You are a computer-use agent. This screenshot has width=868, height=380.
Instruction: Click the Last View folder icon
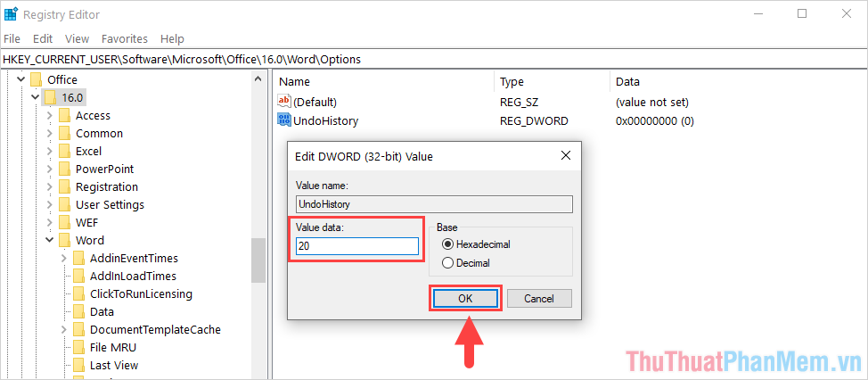(x=79, y=365)
